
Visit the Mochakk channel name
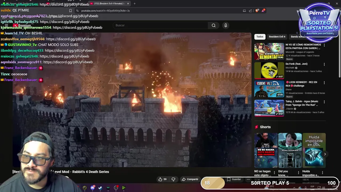pyautogui.click(x=290, y=68)
